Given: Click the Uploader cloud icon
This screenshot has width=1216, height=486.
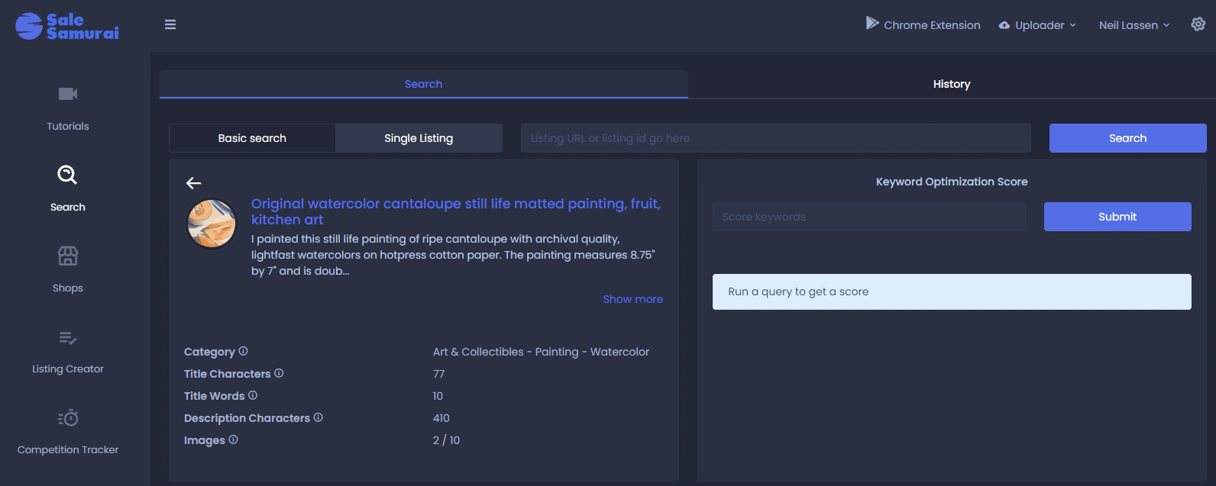Looking at the screenshot, I should pyautogui.click(x=1004, y=25).
